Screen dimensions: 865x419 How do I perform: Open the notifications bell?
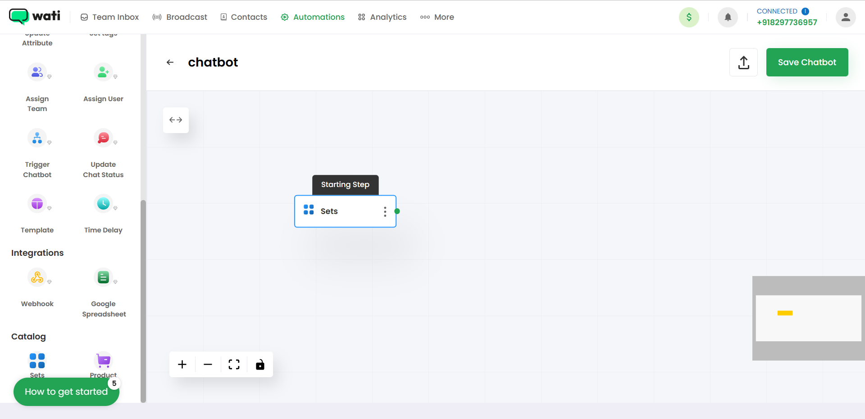728,17
